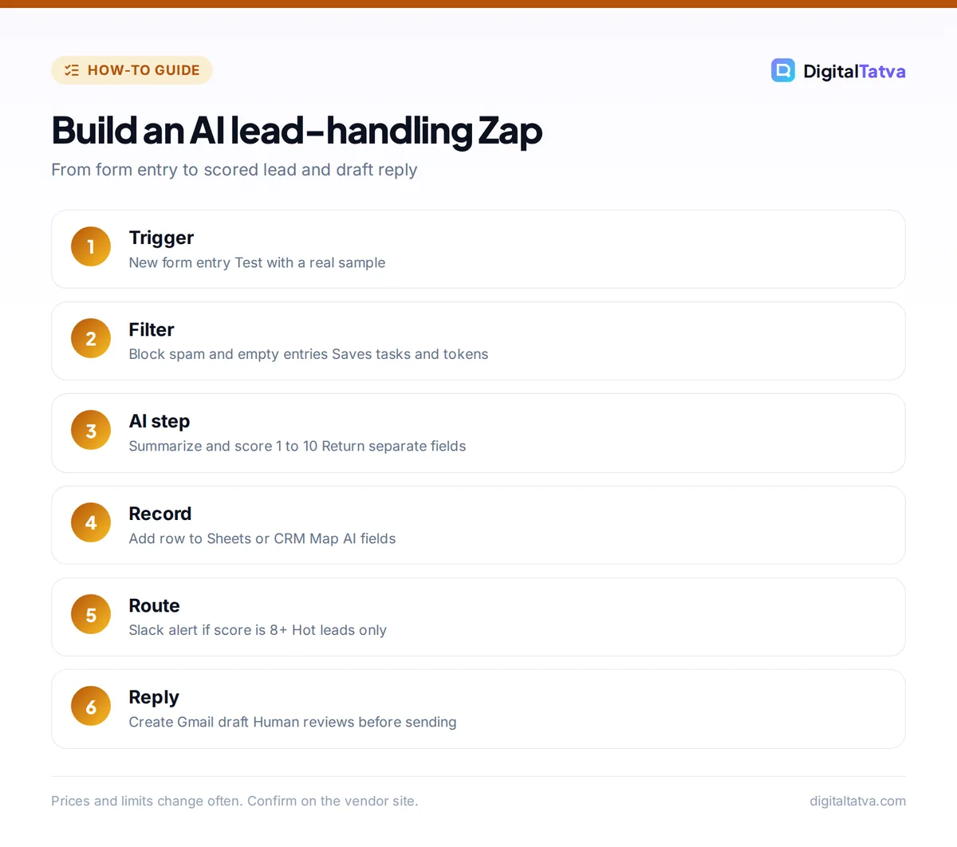
Task: Click "Block spam and empty entries Saves tasks and tokens"
Action: (309, 354)
